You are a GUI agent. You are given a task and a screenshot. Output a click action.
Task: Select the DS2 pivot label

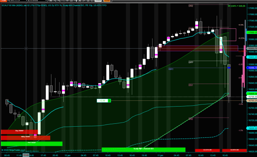pos(191,119)
